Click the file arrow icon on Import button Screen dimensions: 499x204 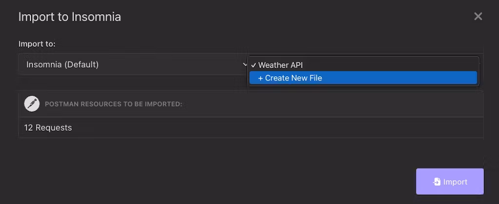click(x=437, y=182)
